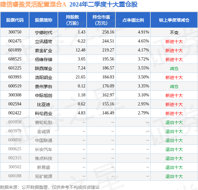Image resolution: width=198 pixels, height=190 pixels.
Task: Select stock name 贵州茅台
Action: (44, 86)
